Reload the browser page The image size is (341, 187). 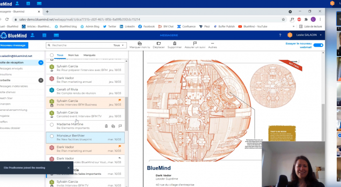point(7,19)
